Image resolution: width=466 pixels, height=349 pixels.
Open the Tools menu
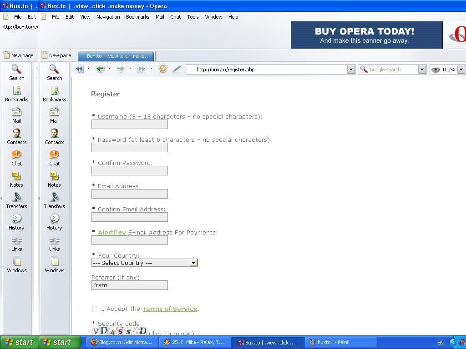click(193, 17)
